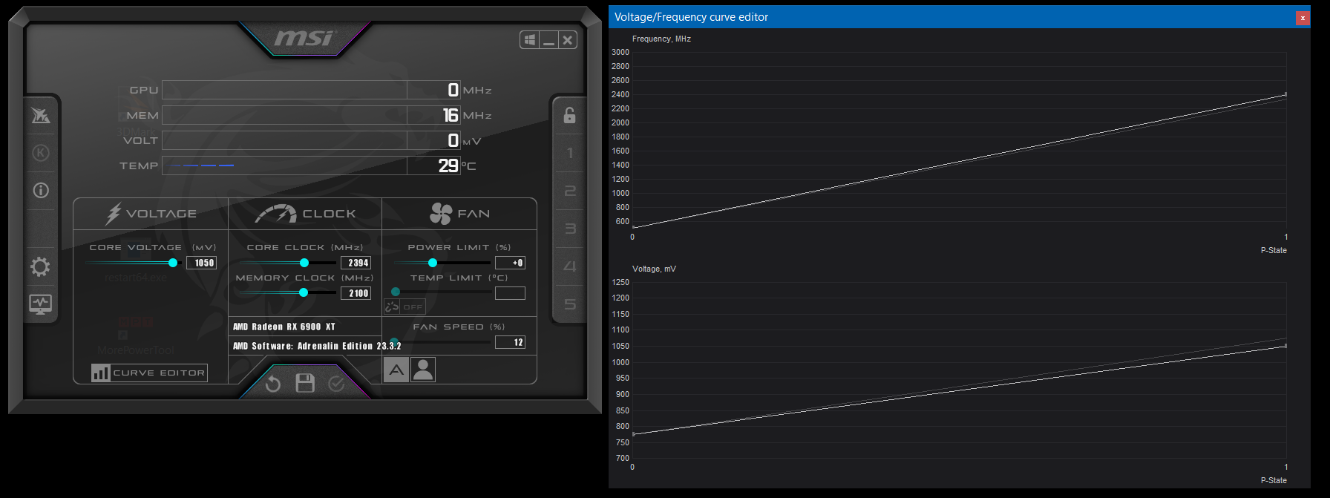Screen dimensions: 1330x498
Task: Open the Curve Editor button
Action: [x=149, y=373]
